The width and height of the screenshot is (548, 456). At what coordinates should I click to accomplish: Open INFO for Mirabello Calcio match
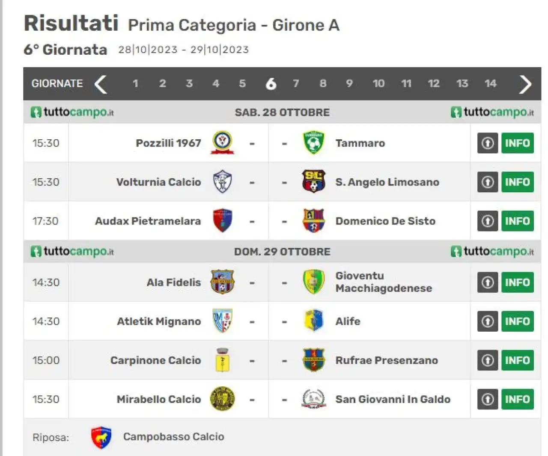click(x=518, y=399)
